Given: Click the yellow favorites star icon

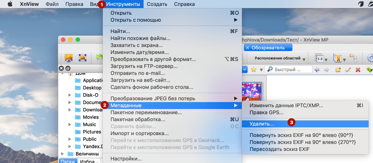Looking at the screenshot, I should click(254, 69).
